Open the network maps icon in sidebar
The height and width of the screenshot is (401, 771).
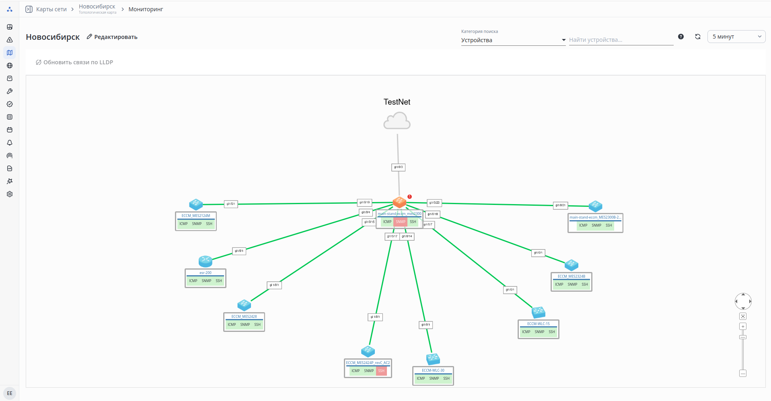pos(10,53)
